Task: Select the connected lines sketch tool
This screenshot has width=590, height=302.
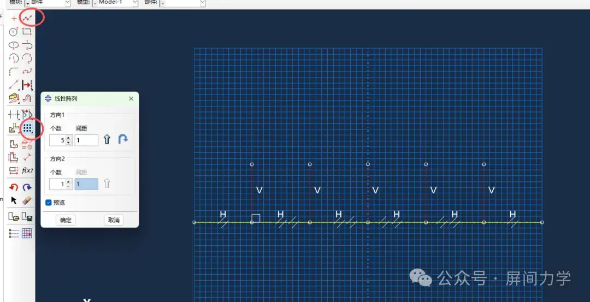Action: click(27, 17)
